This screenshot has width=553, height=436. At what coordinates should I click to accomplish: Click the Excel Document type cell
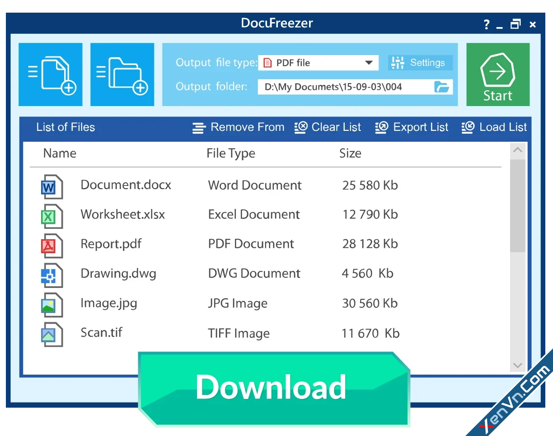[x=254, y=214]
